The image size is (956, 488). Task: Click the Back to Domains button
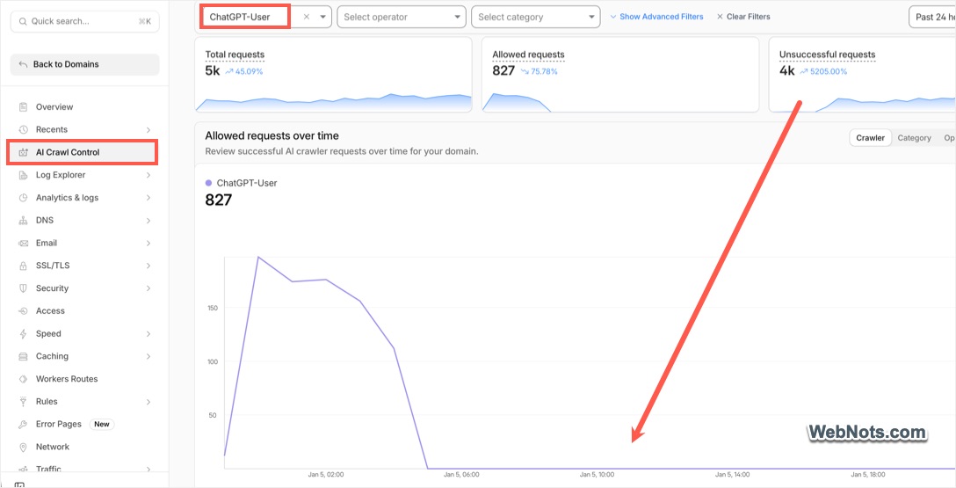84,64
